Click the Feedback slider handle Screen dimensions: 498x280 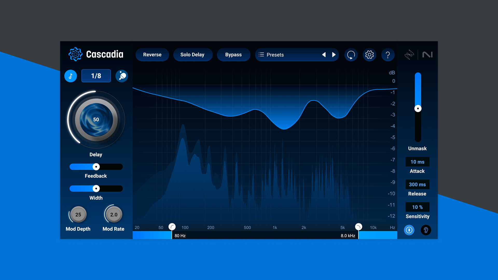click(96, 167)
